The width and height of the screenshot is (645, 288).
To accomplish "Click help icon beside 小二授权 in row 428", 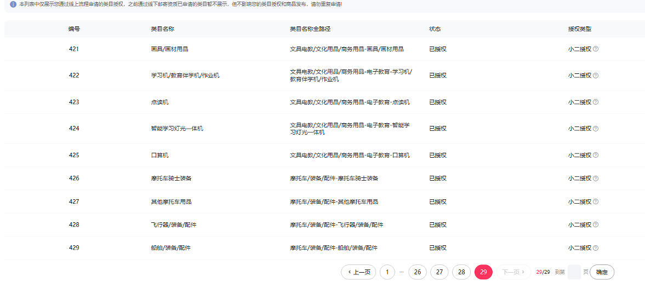I will 596,225.
